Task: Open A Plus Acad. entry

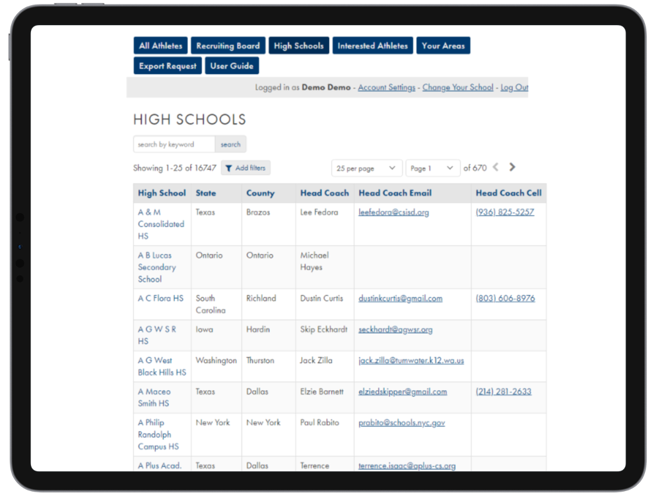Action: click(160, 465)
